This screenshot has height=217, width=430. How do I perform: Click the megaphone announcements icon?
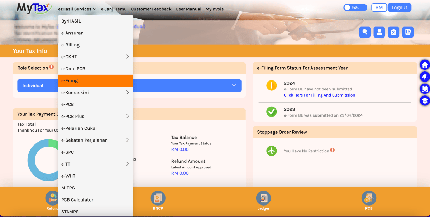point(425,77)
